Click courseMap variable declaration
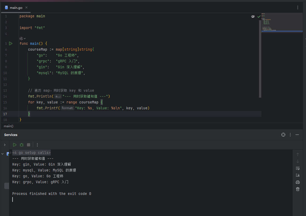This screenshot has height=216, width=306. 38,49
